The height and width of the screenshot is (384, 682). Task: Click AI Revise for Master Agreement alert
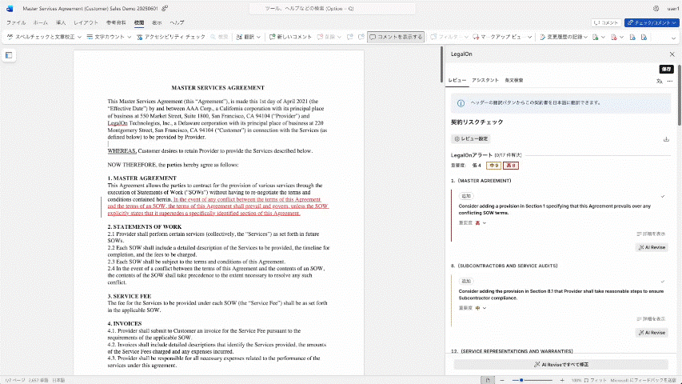click(x=652, y=247)
